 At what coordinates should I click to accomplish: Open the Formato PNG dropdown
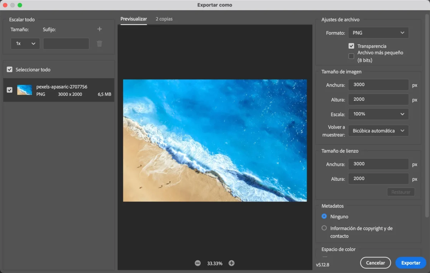tap(378, 33)
